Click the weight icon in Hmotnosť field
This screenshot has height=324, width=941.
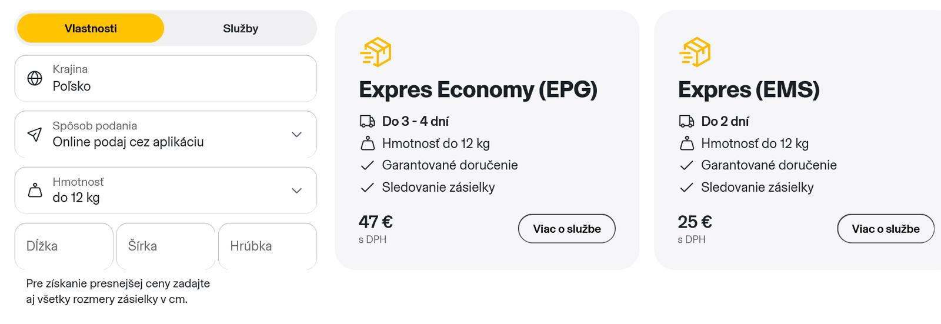[x=35, y=191]
